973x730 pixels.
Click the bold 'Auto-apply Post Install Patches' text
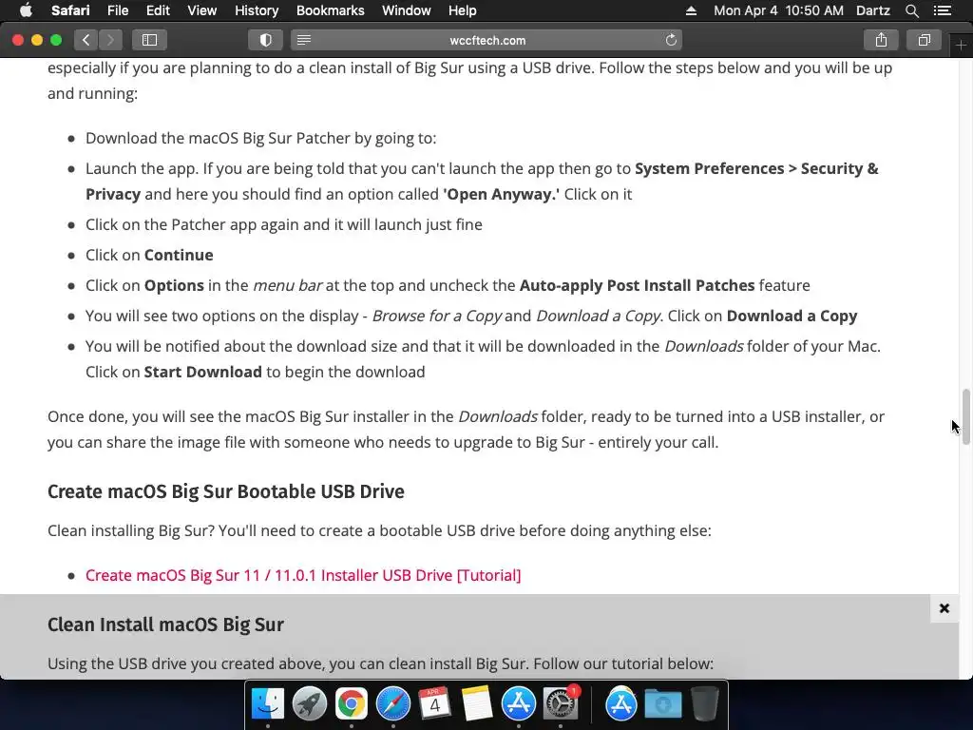coord(637,285)
